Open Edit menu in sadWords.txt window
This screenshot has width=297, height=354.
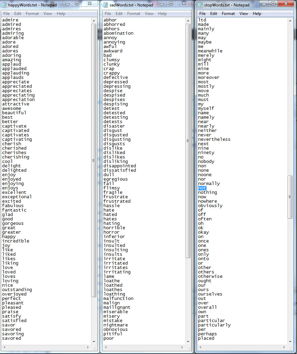(119, 14)
